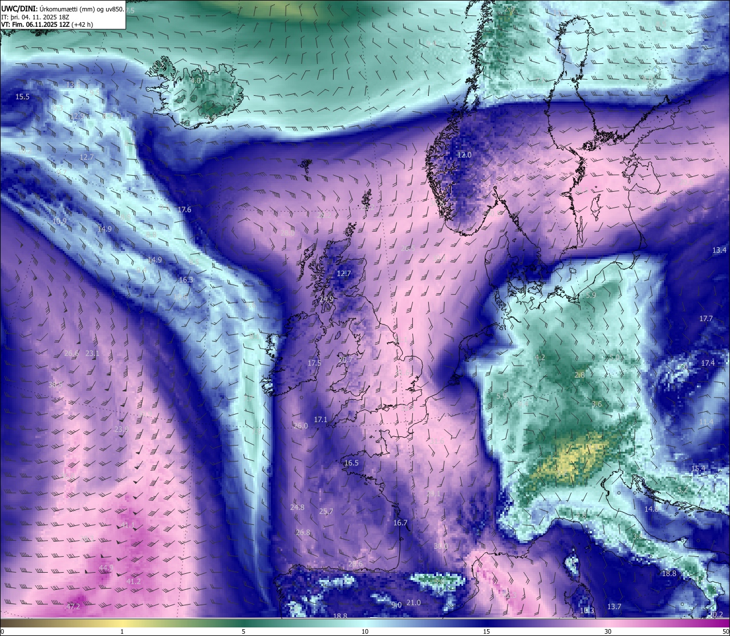Click the 4.2 value label
730x636 pixels.
coord(540,358)
